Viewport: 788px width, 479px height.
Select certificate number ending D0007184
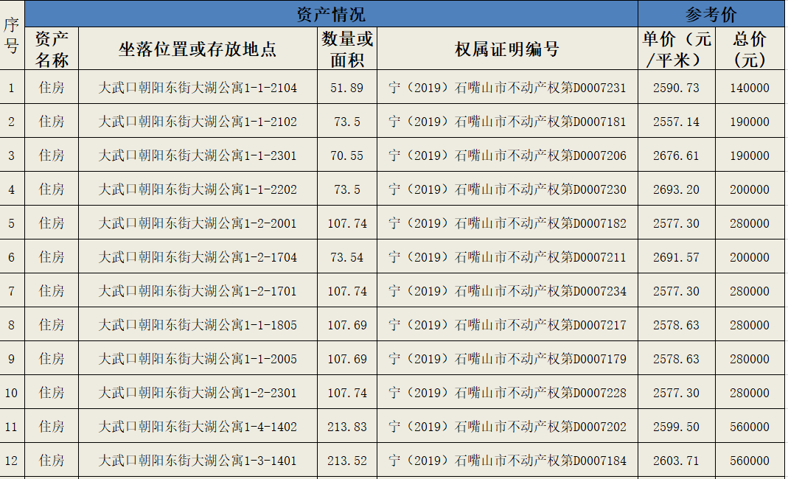507,461
